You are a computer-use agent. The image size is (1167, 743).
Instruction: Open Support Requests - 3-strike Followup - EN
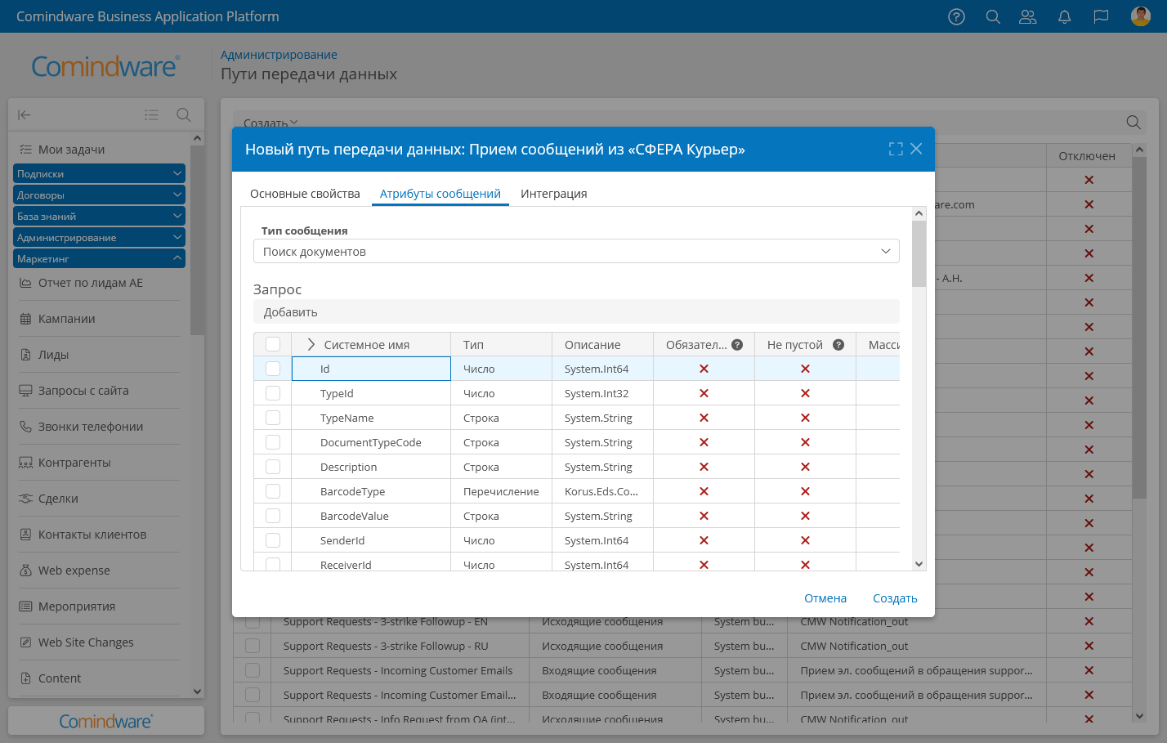coord(385,621)
